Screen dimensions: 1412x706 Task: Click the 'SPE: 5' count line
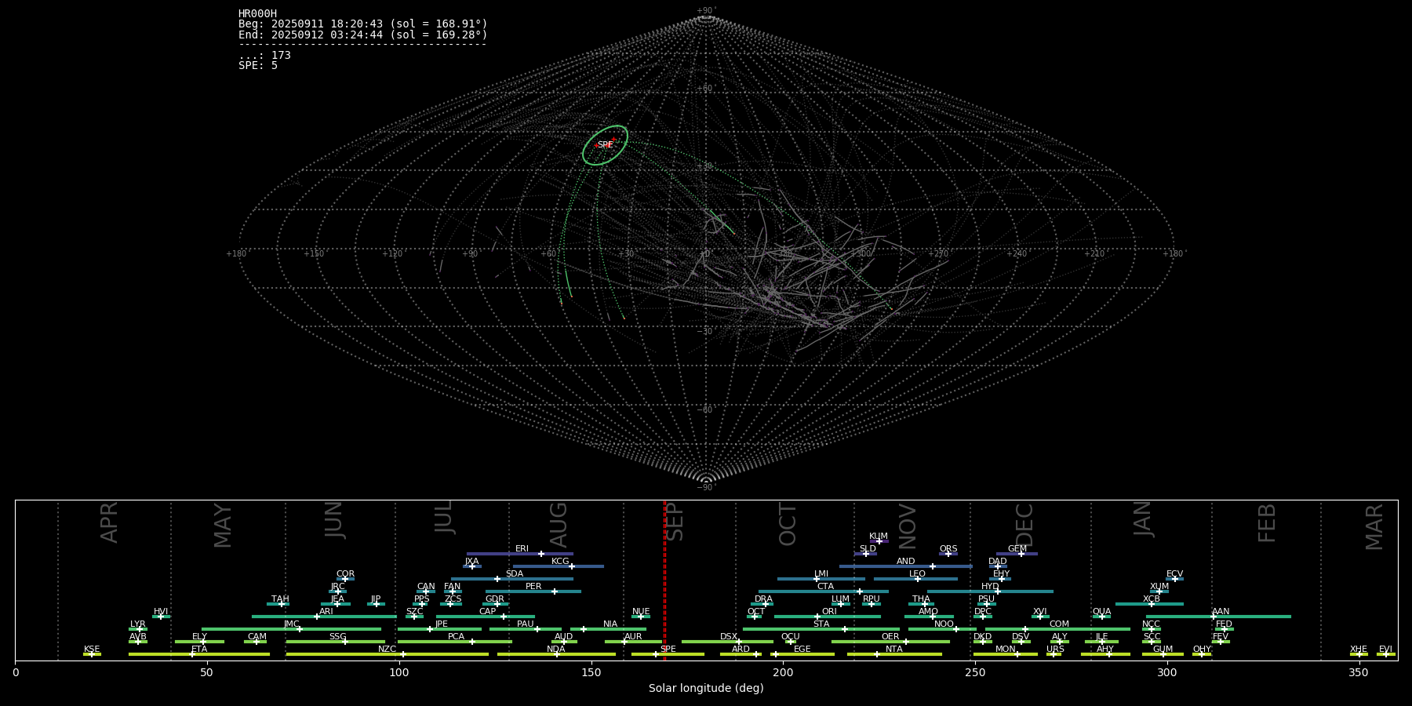click(258, 66)
